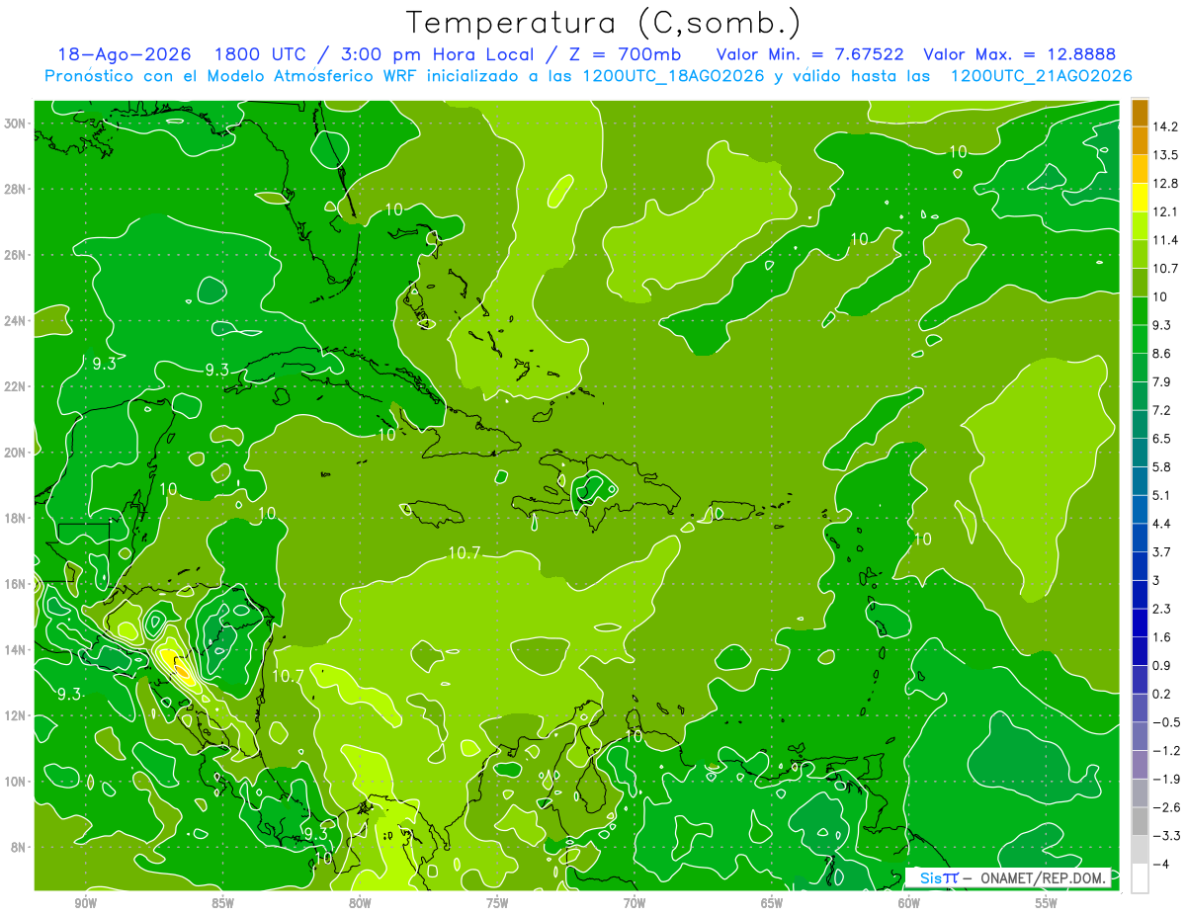This screenshot has height=916, width=1186.
Task: Click the 90W longitude axis label
Action: (x=85, y=903)
